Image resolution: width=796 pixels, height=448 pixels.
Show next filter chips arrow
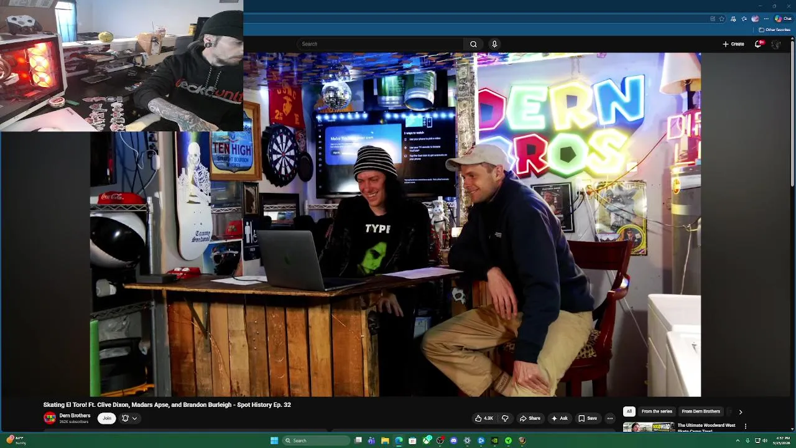(x=740, y=412)
